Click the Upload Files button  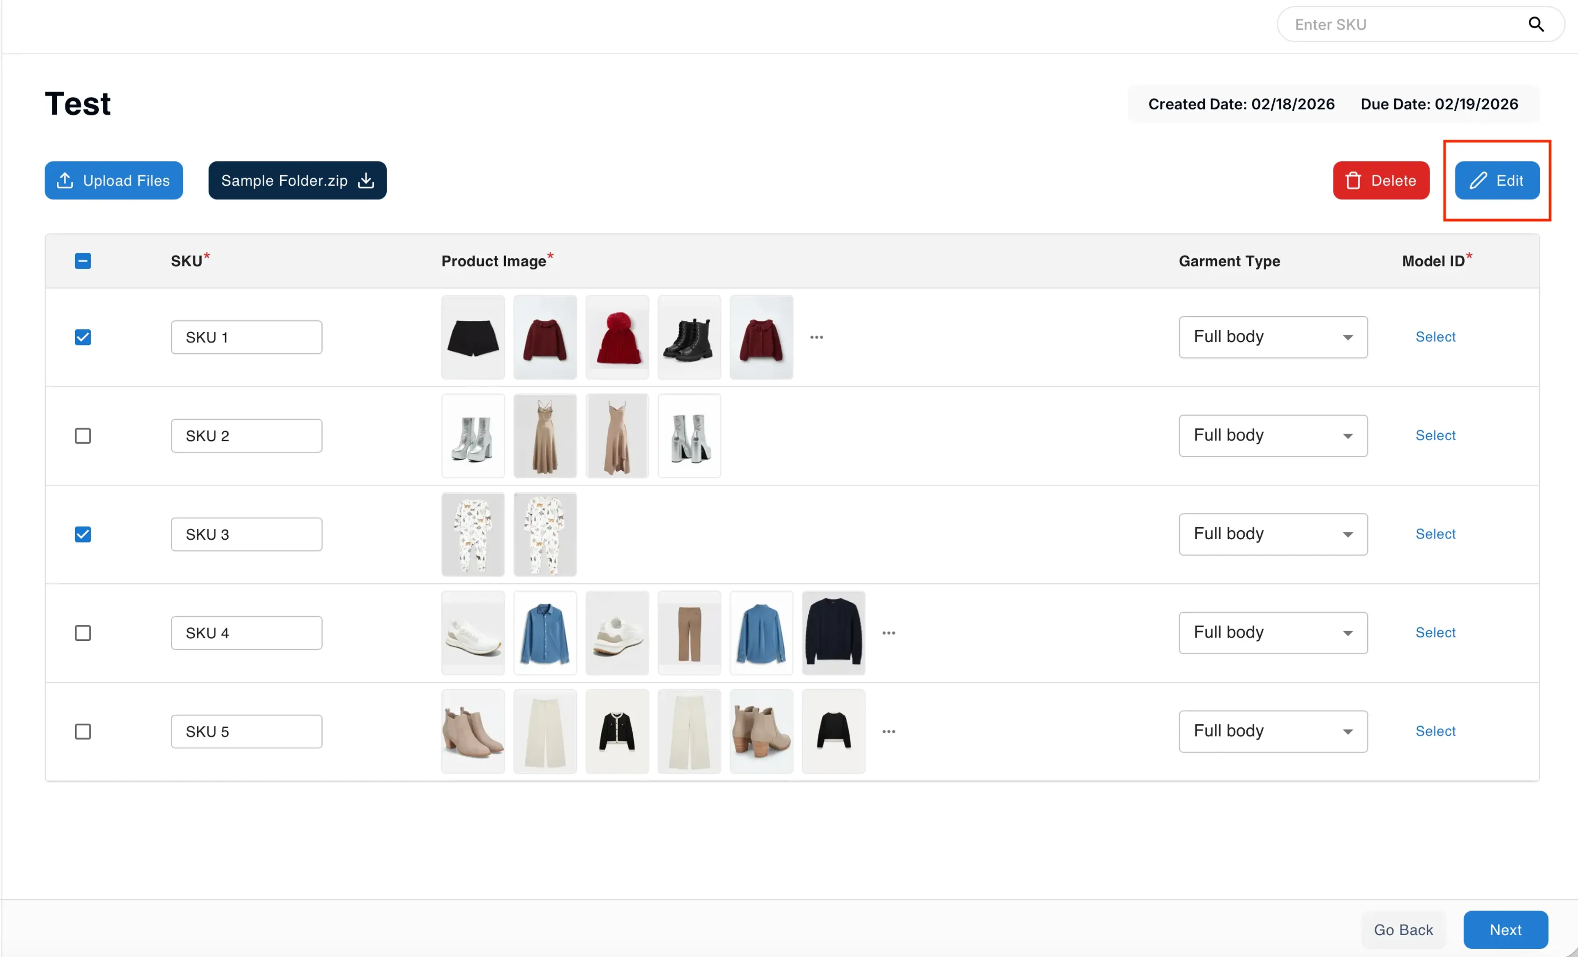click(113, 181)
